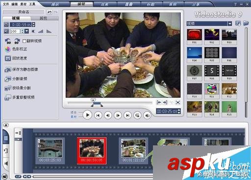Switch to the 覆叠 step tab

point(129,4)
